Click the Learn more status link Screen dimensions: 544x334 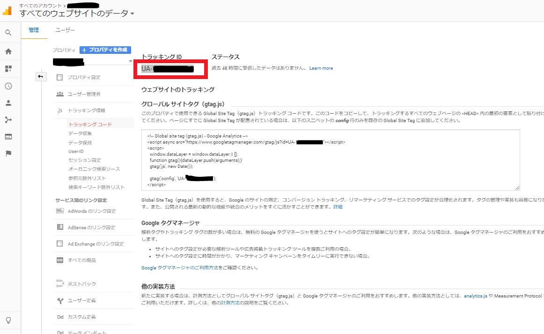[321, 68]
